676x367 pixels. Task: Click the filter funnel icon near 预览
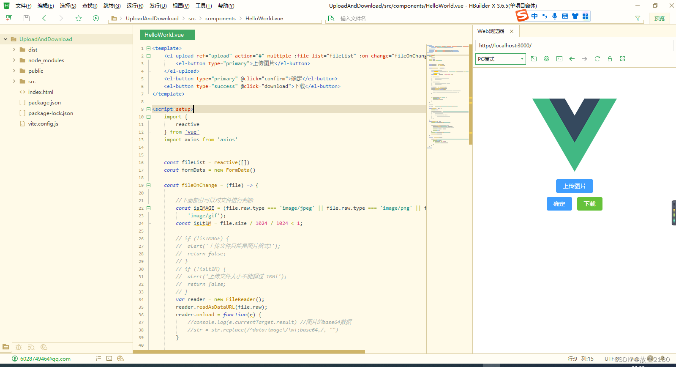tap(638, 18)
